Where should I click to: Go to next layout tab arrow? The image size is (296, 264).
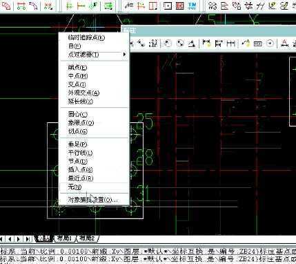(19, 238)
